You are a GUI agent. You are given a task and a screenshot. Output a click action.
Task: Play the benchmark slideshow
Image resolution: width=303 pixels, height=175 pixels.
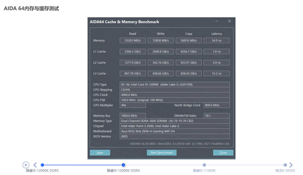pos(26,165)
